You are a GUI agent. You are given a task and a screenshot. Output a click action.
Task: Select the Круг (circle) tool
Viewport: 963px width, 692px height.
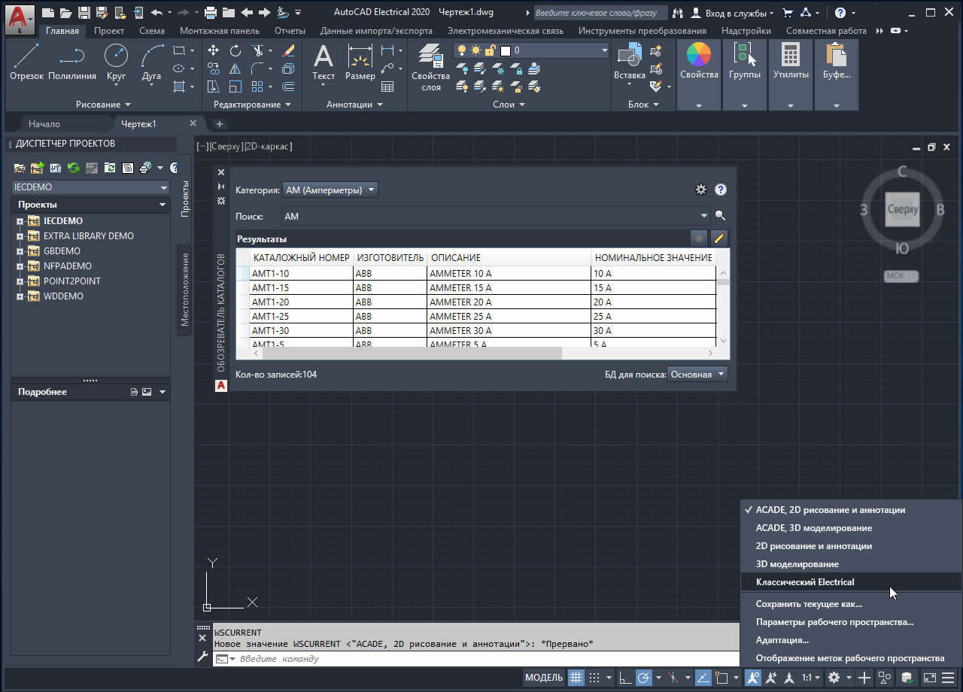(116, 62)
